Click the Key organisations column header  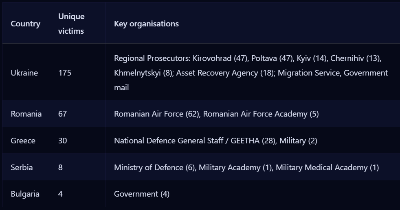click(x=146, y=24)
